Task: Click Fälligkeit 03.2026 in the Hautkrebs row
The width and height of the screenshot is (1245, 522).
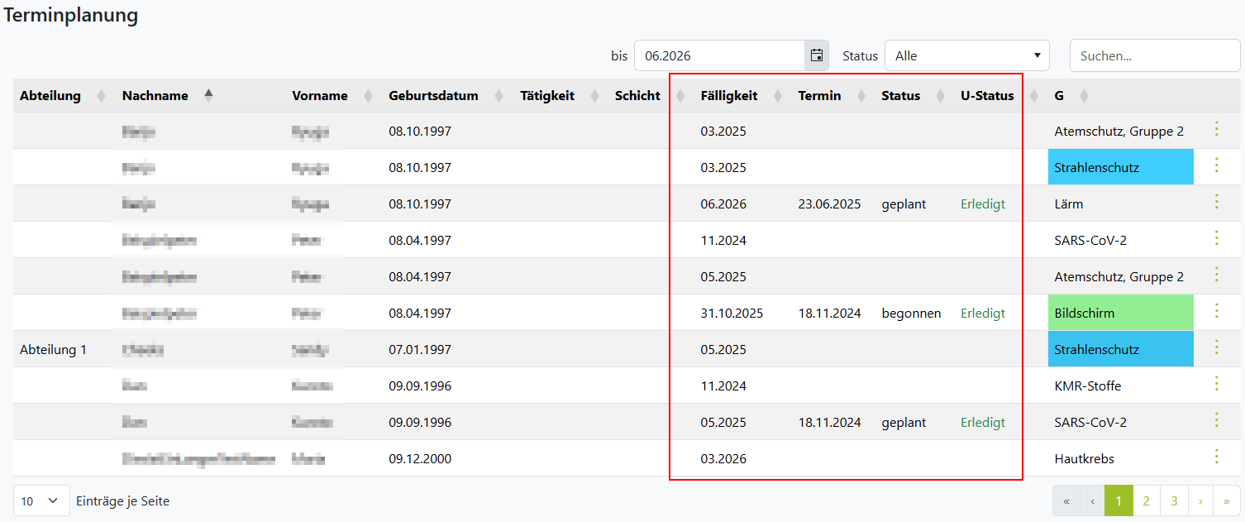Action: coord(723,459)
